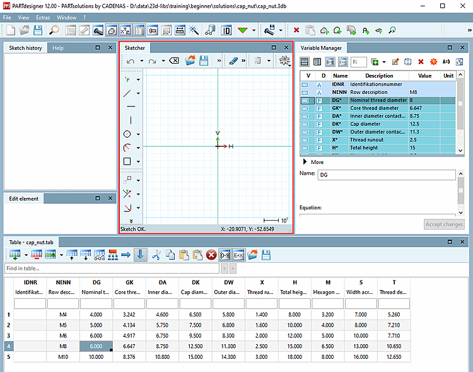This screenshot has width=473, height=372.
Task: Click the eraser icon in Sketcher toolbar
Action: click(x=232, y=61)
